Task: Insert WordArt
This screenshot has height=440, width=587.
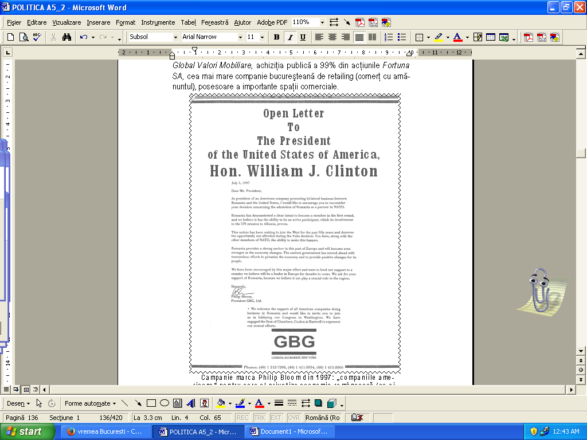Action: (191, 403)
